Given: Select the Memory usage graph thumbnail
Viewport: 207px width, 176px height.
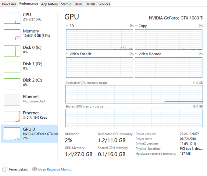Looking at the screenshot, I should click(x=12, y=34).
